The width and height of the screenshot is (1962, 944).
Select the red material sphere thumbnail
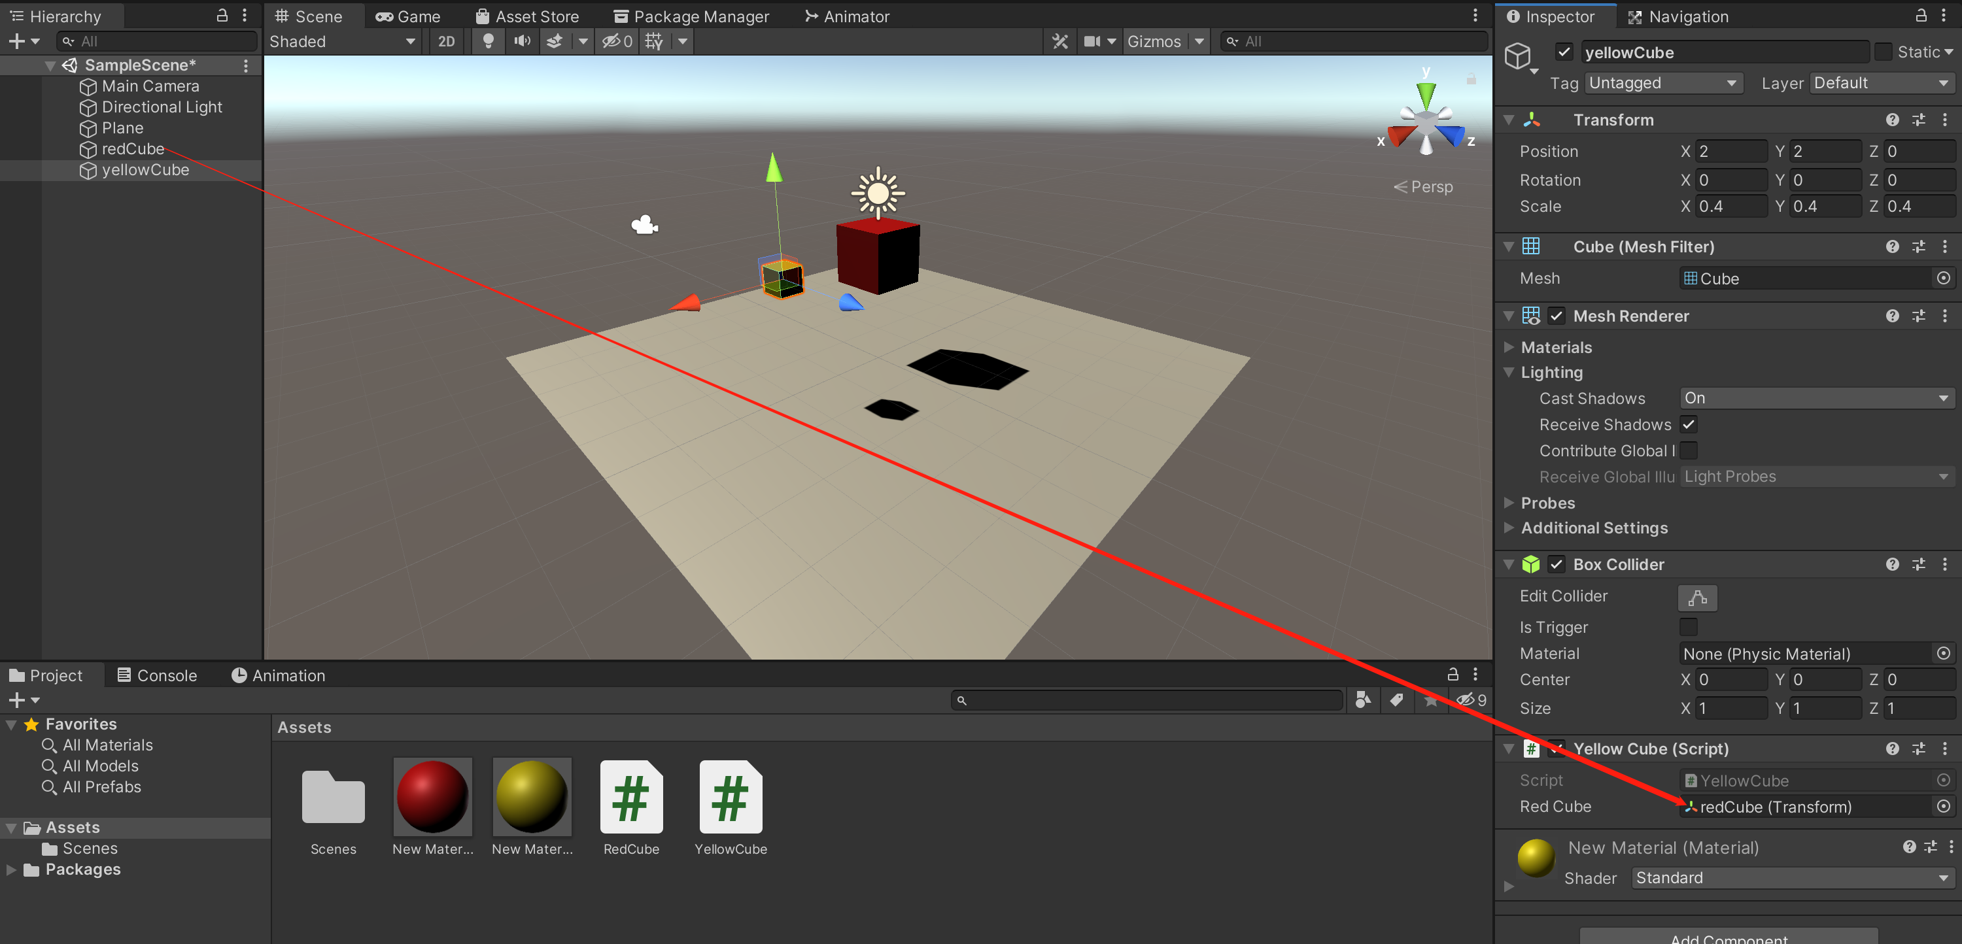pyautogui.click(x=432, y=797)
